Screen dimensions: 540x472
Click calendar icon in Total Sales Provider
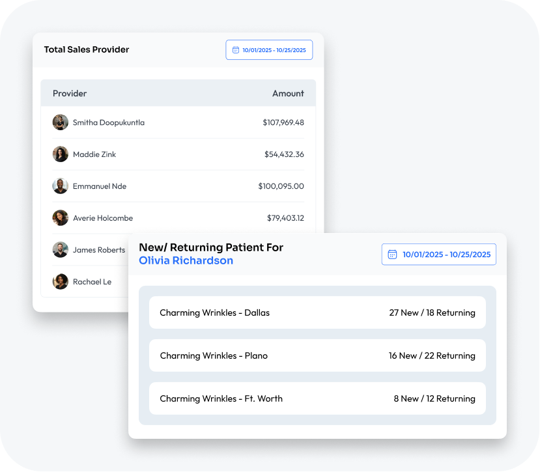(236, 50)
